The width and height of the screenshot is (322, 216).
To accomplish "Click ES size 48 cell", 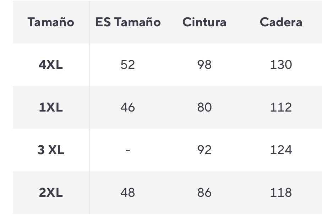I will click(x=128, y=193).
